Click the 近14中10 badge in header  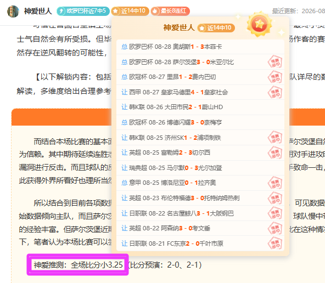[130, 11]
